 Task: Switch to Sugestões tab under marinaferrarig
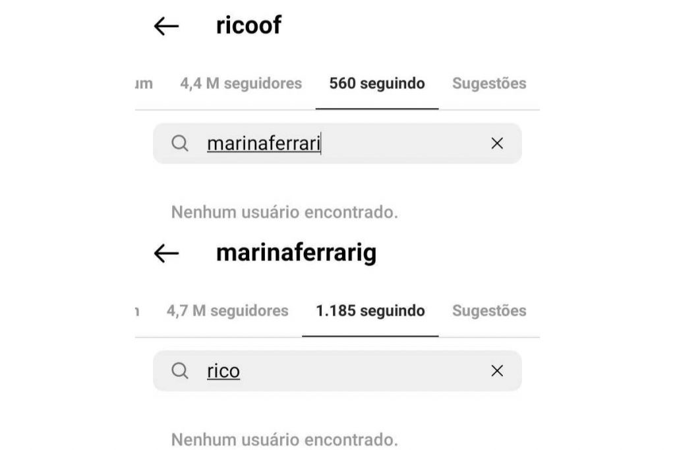(x=489, y=311)
